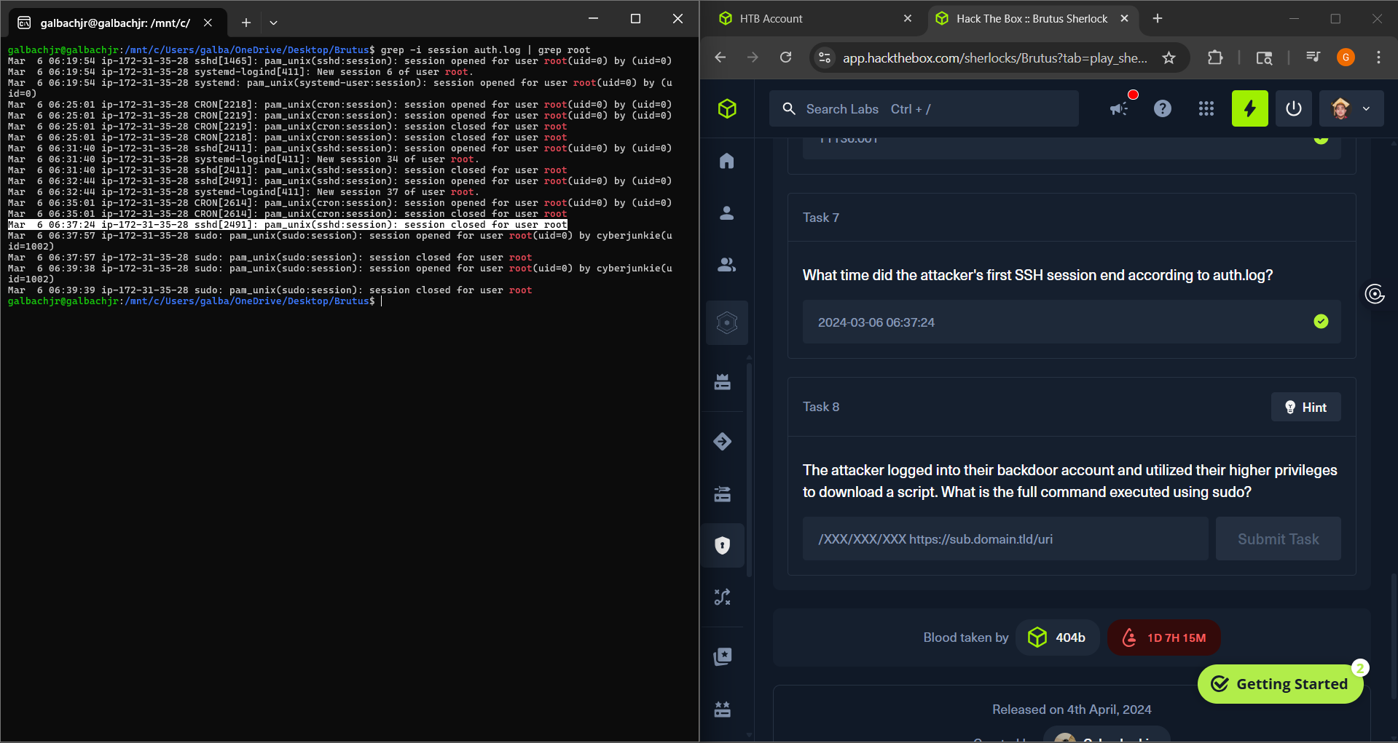Select the Hack The Box Brutus Sherlock tab
This screenshot has width=1398, height=743.
coord(1032,19)
